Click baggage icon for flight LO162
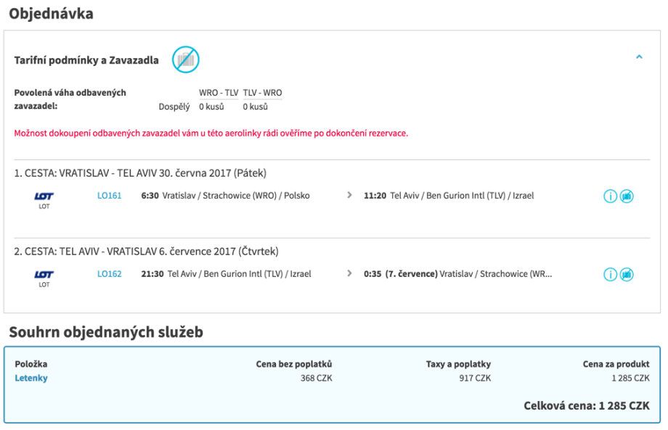The image size is (668, 430). click(627, 275)
